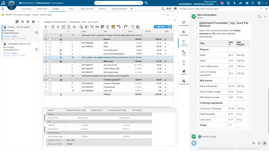
Task: Expand the Design tab chevron
Action: coord(63,9)
